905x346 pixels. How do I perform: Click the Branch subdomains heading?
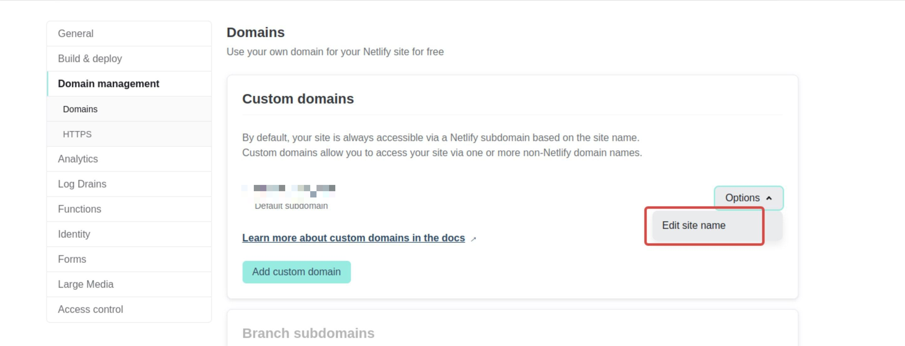point(308,333)
